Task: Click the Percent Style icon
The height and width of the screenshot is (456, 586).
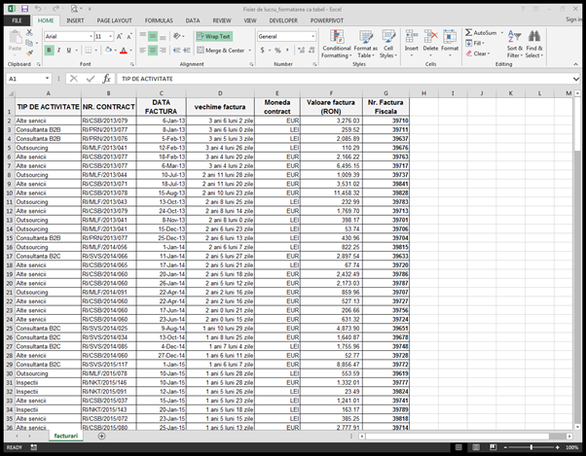Action: coord(277,50)
